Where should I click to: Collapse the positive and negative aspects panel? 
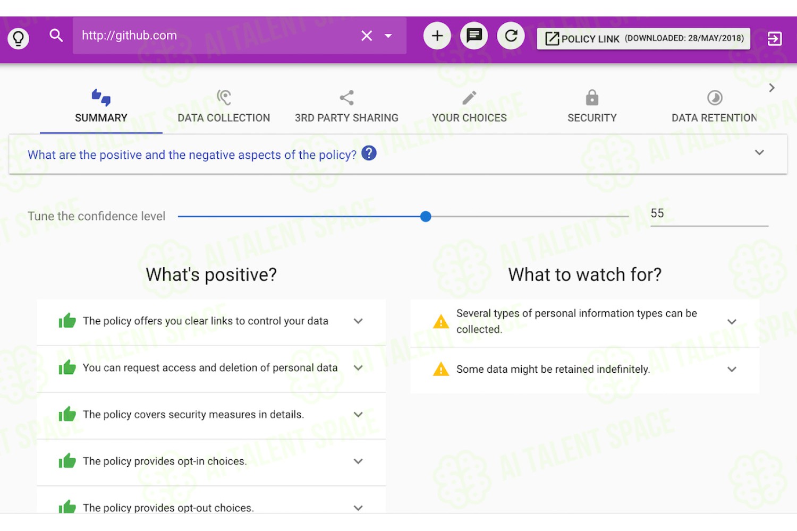tap(759, 152)
